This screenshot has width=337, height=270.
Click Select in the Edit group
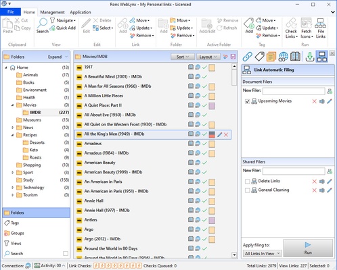(103, 28)
